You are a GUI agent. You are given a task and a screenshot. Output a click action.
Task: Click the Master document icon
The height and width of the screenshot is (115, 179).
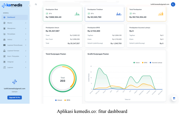pos(4,23)
